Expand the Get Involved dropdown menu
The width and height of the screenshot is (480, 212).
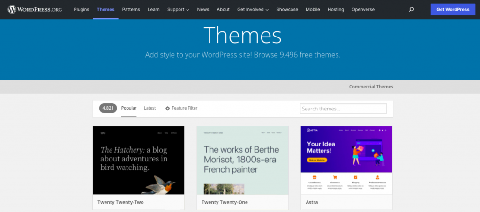coord(253,9)
